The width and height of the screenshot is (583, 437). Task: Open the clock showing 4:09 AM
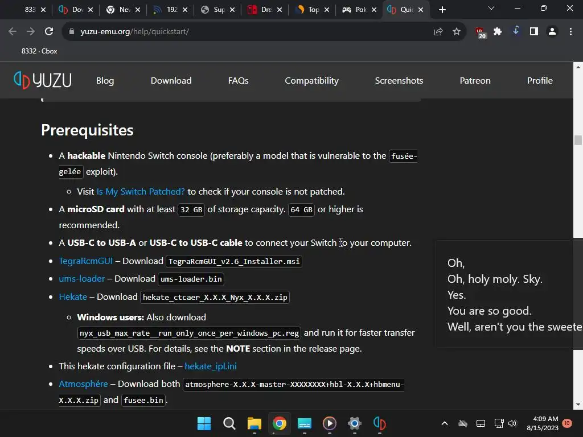pos(543,423)
